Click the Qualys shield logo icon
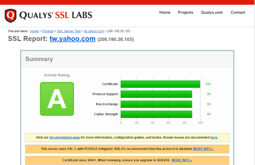 (11, 16)
